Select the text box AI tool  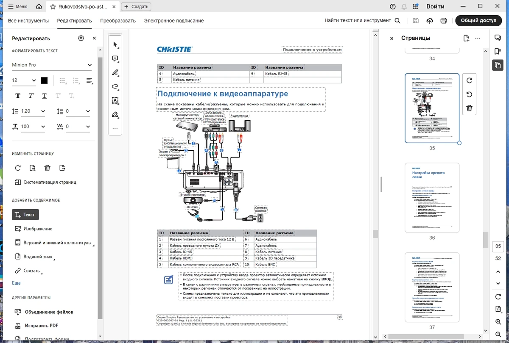pyautogui.click(x=115, y=100)
